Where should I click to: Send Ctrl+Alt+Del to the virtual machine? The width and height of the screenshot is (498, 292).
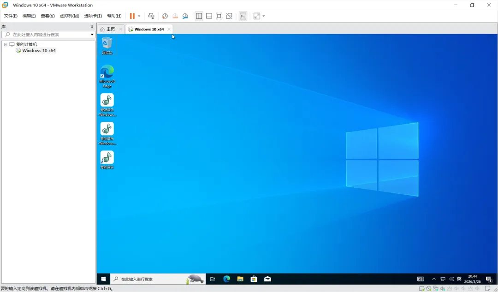click(151, 16)
